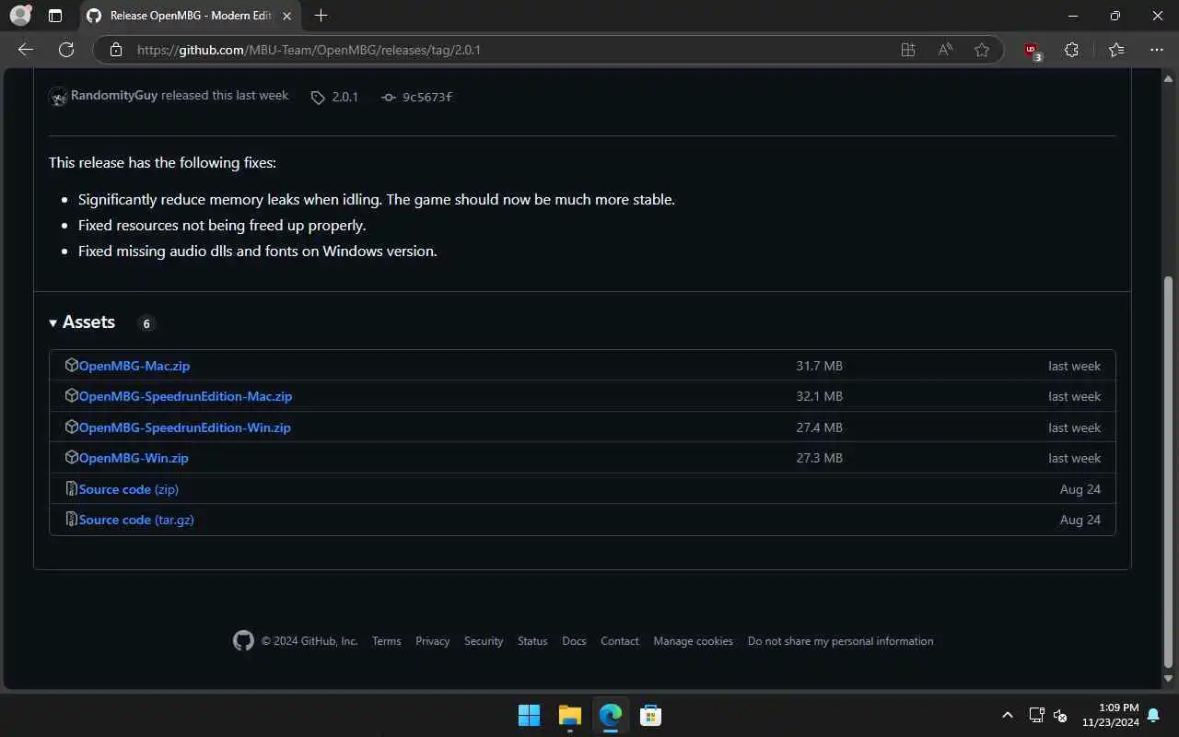This screenshot has width=1179, height=737.
Task: Click the file icon beside Source code (tar.gz)
Action: [71, 519]
